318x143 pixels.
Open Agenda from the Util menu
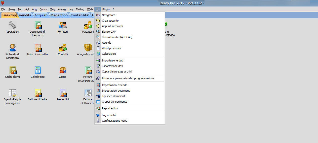point(130,43)
